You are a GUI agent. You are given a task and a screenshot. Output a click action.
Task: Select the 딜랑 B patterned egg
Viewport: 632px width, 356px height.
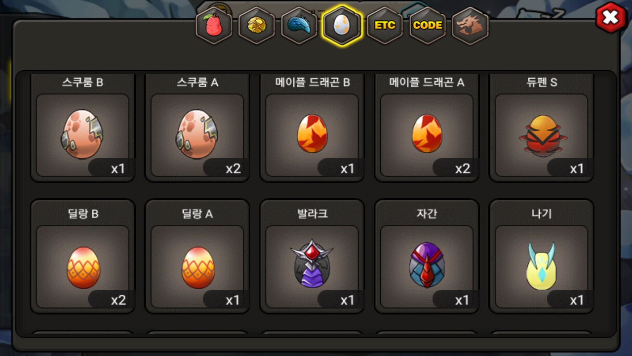(x=82, y=267)
